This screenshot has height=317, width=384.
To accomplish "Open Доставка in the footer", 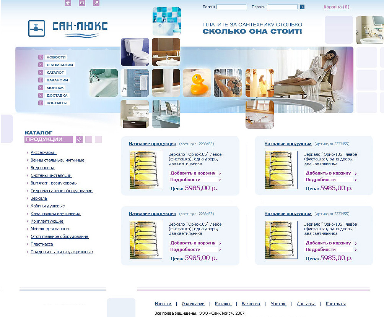I will pyautogui.click(x=306, y=304).
